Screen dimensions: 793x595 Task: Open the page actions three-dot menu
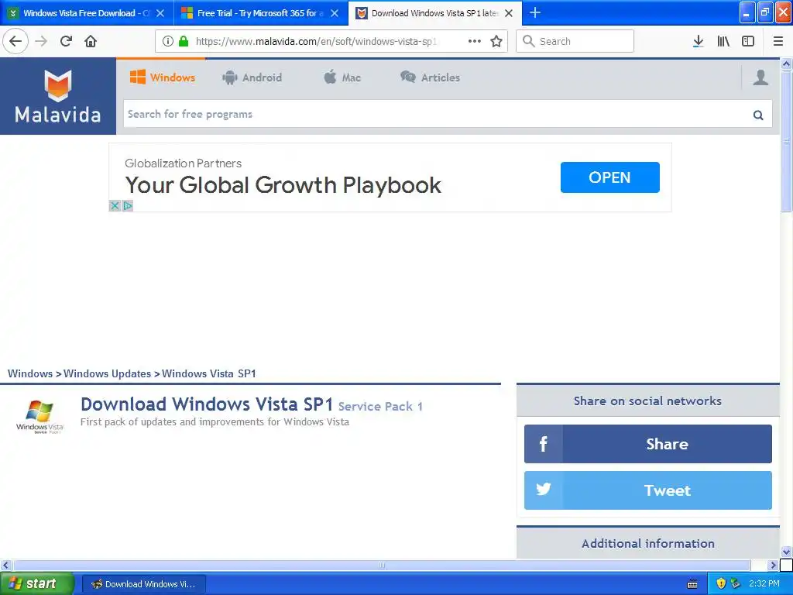(x=475, y=41)
